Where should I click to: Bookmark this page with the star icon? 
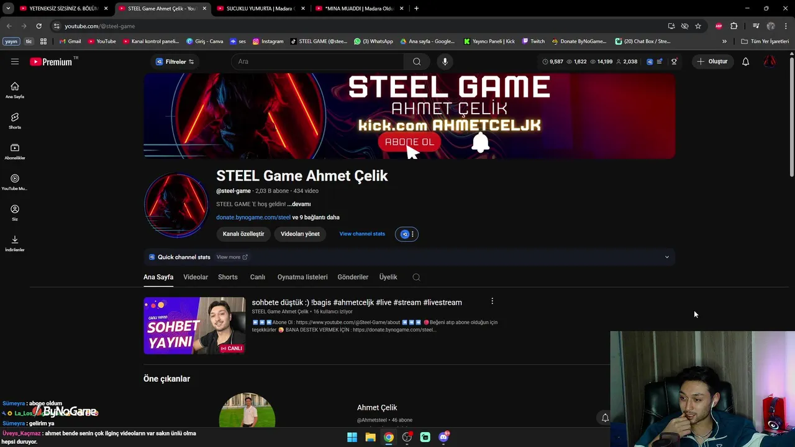[698, 26]
